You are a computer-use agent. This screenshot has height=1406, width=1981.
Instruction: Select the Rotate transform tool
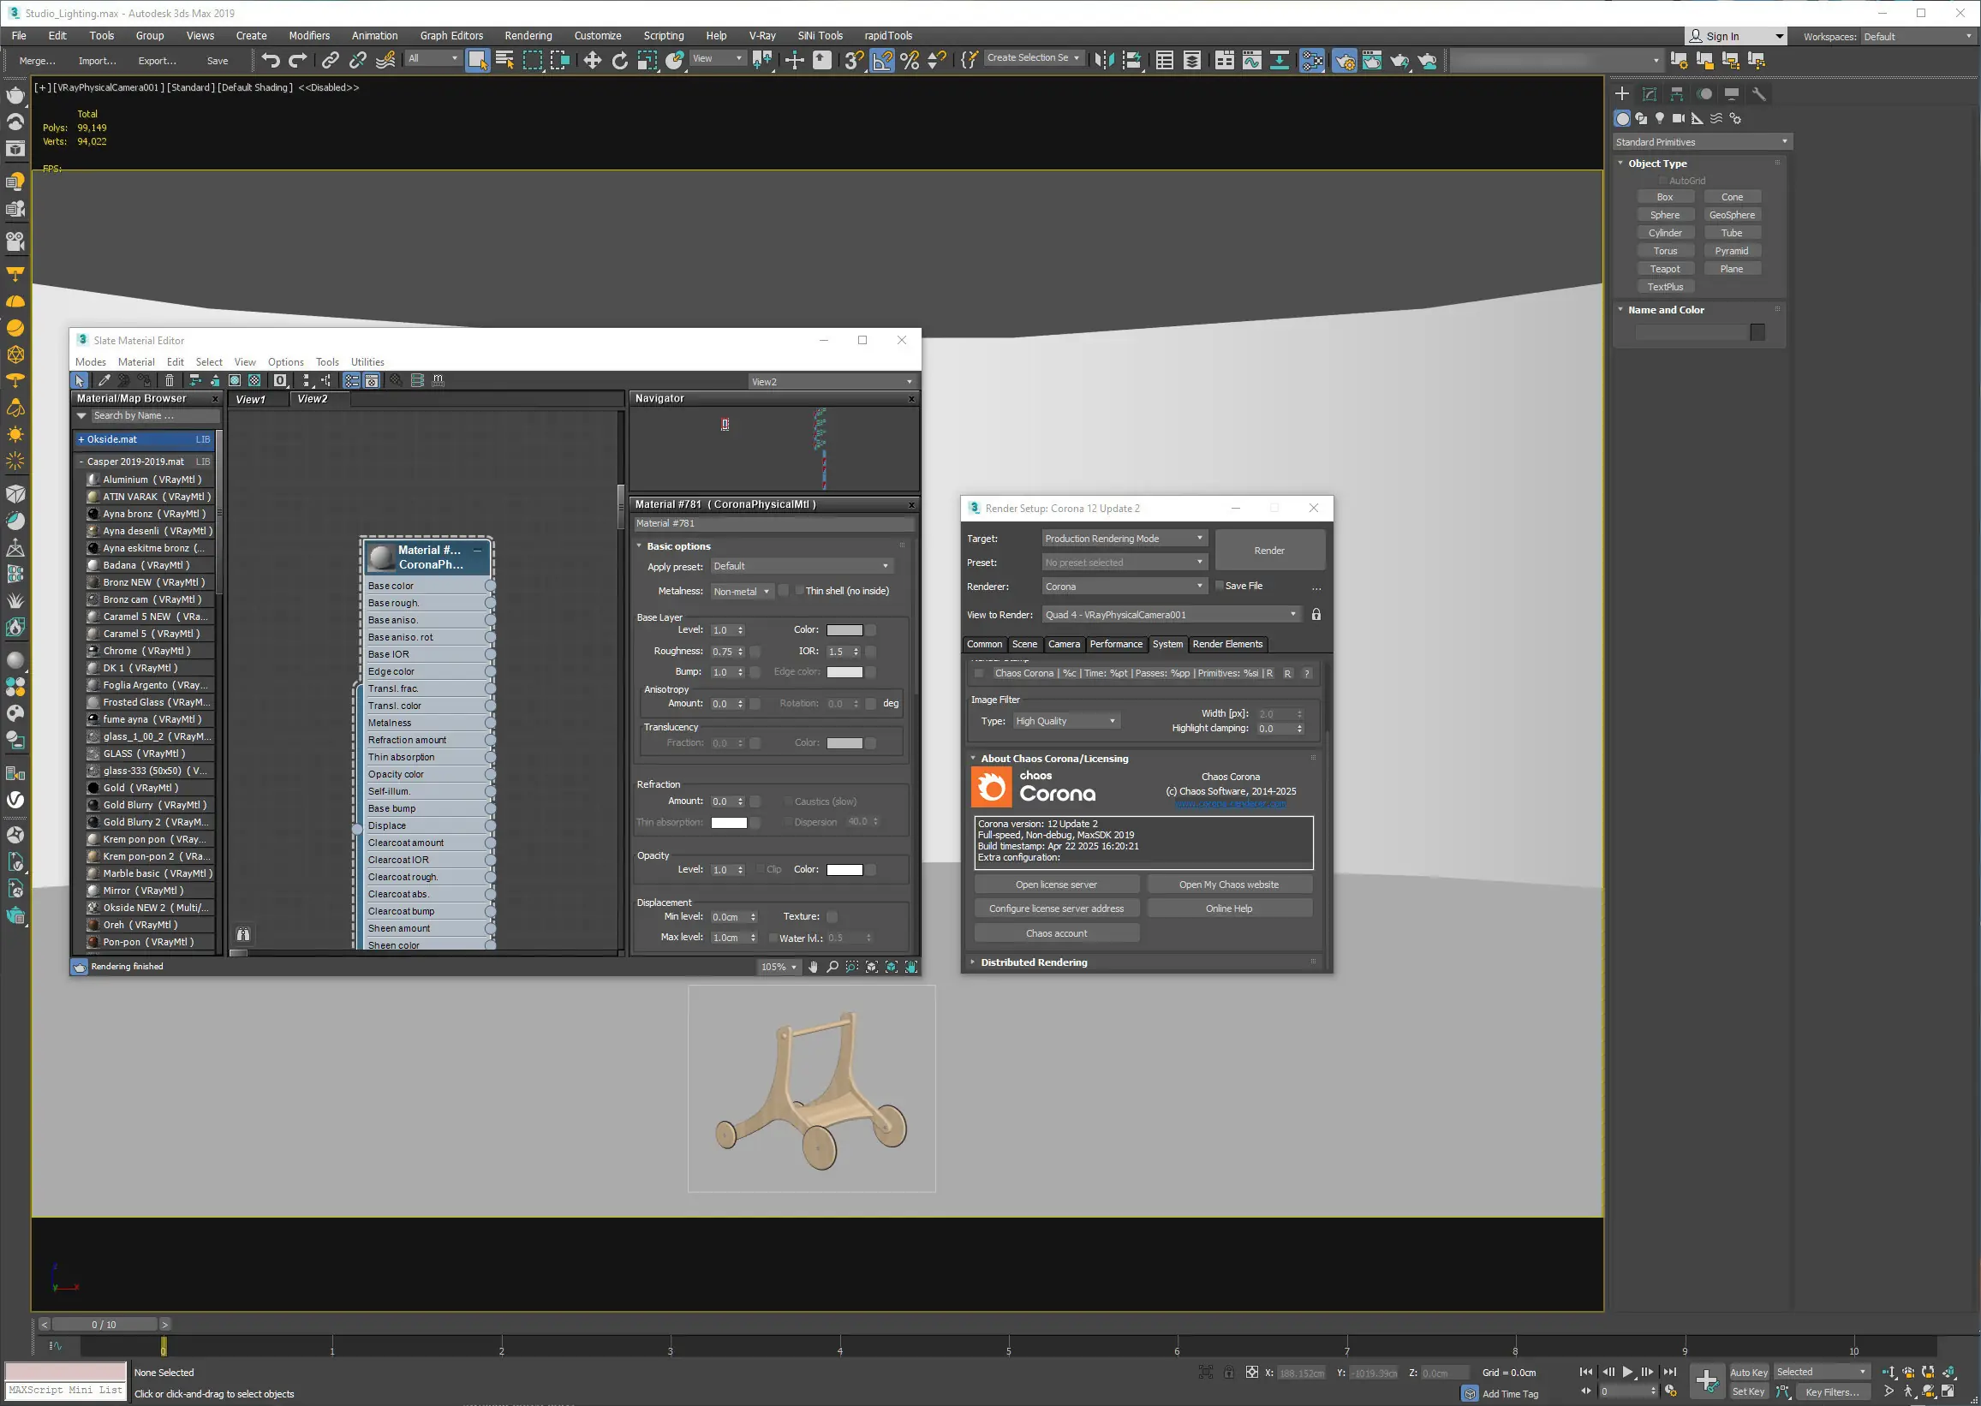[x=620, y=60]
